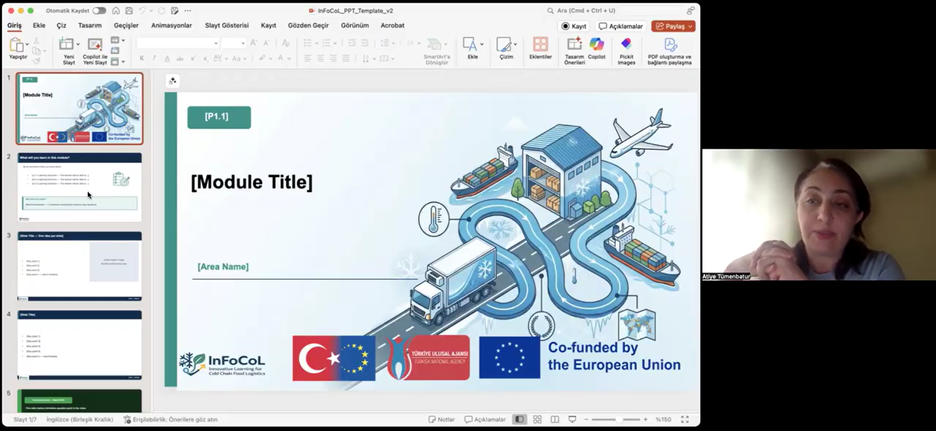Open the more options ellipsis in title bar

coord(188,10)
